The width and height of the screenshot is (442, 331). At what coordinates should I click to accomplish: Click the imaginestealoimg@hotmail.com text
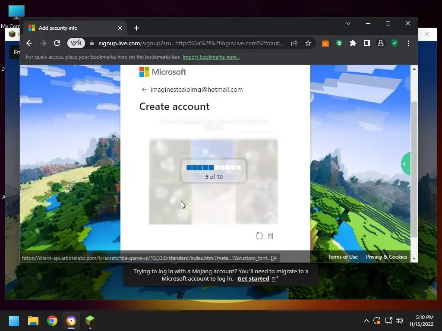coord(196,90)
